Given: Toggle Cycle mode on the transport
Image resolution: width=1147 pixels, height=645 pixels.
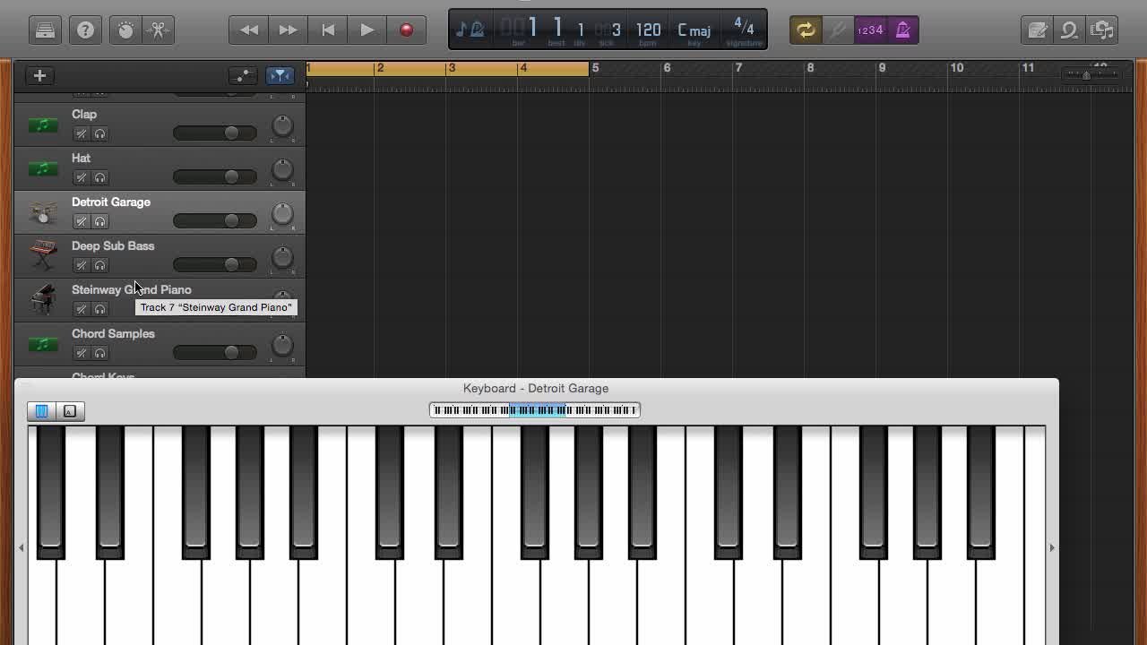Looking at the screenshot, I should click(805, 30).
